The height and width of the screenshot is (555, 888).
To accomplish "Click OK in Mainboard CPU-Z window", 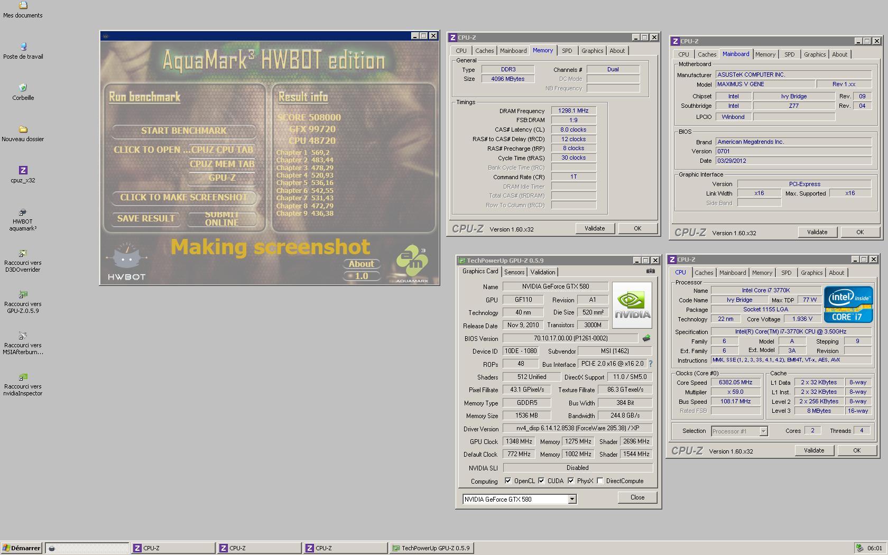I will point(860,232).
